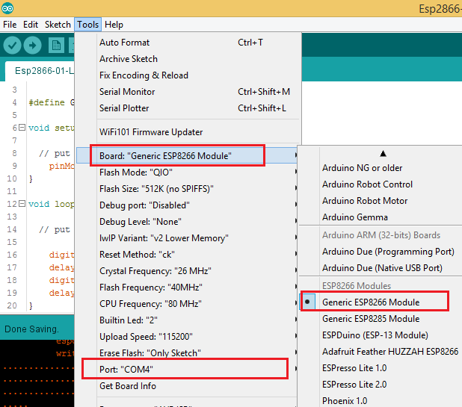Expand Port: COM4 submenu

click(x=188, y=370)
